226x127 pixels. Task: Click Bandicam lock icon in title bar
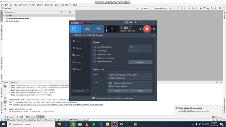point(126,22)
